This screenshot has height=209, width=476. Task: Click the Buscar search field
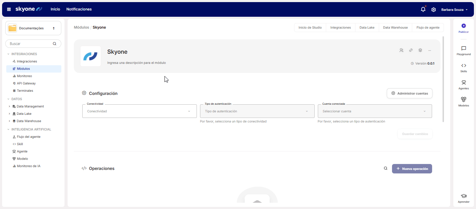(30, 44)
